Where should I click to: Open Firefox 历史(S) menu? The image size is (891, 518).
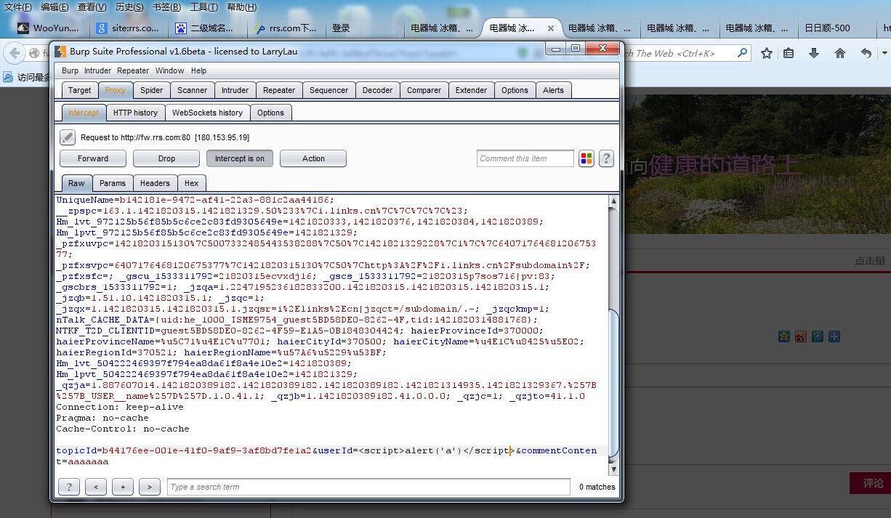129,7
